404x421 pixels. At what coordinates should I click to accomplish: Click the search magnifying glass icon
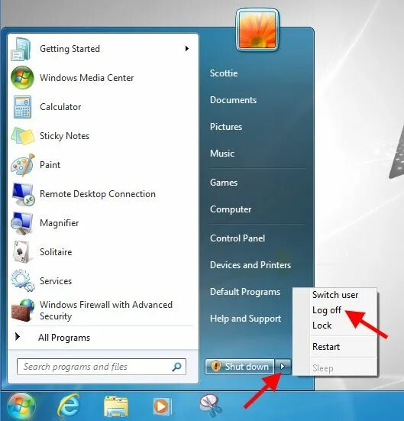pyautogui.click(x=176, y=367)
